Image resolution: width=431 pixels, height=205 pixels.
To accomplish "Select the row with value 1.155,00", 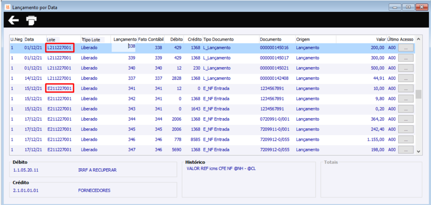I will pyautogui.click(x=375, y=140).
